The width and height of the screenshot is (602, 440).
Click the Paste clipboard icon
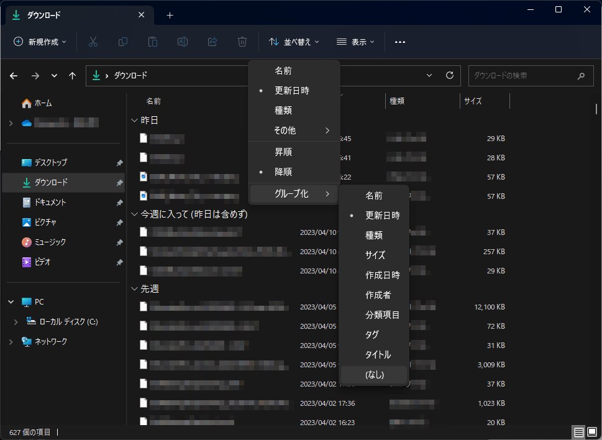coord(153,42)
